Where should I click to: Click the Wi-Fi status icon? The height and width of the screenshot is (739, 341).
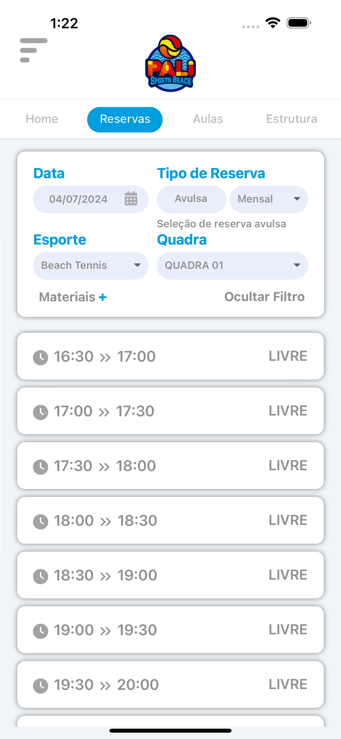point(273,23)
